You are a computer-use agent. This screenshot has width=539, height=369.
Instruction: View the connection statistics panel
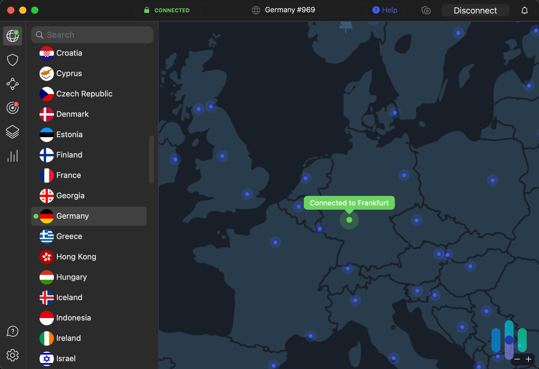[x=12, y=155]
